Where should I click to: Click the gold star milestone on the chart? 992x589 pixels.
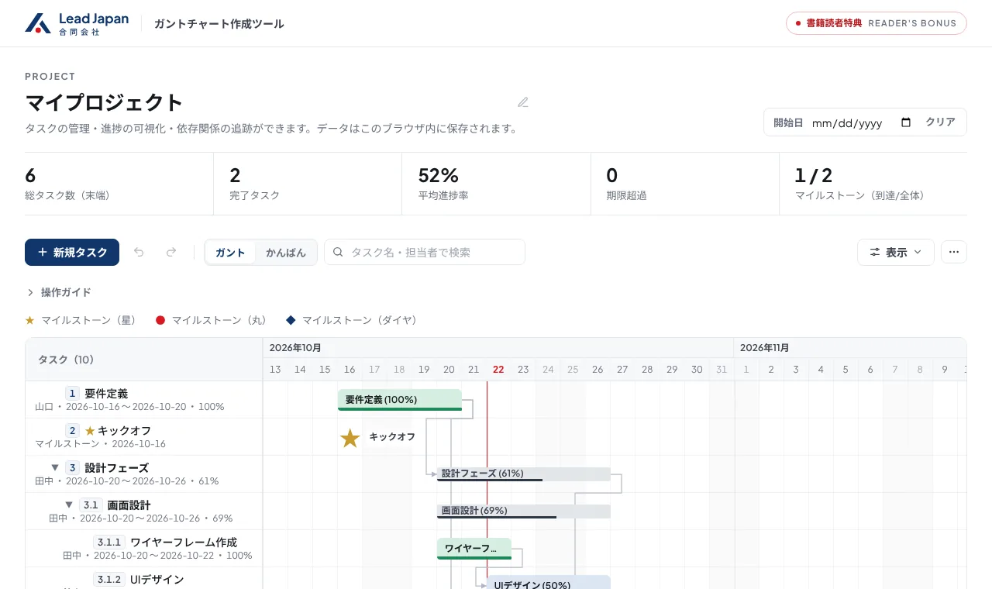350,438
